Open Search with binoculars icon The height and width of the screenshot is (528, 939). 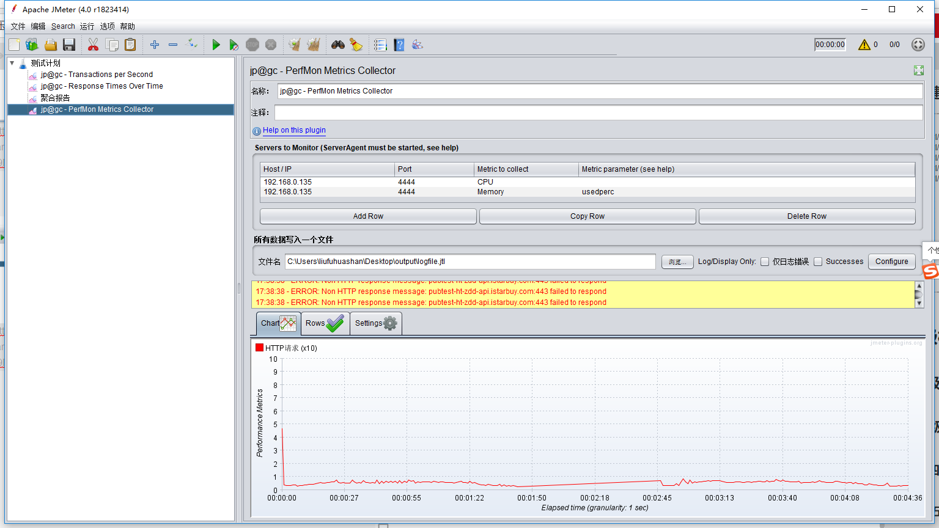click(338, 45)
